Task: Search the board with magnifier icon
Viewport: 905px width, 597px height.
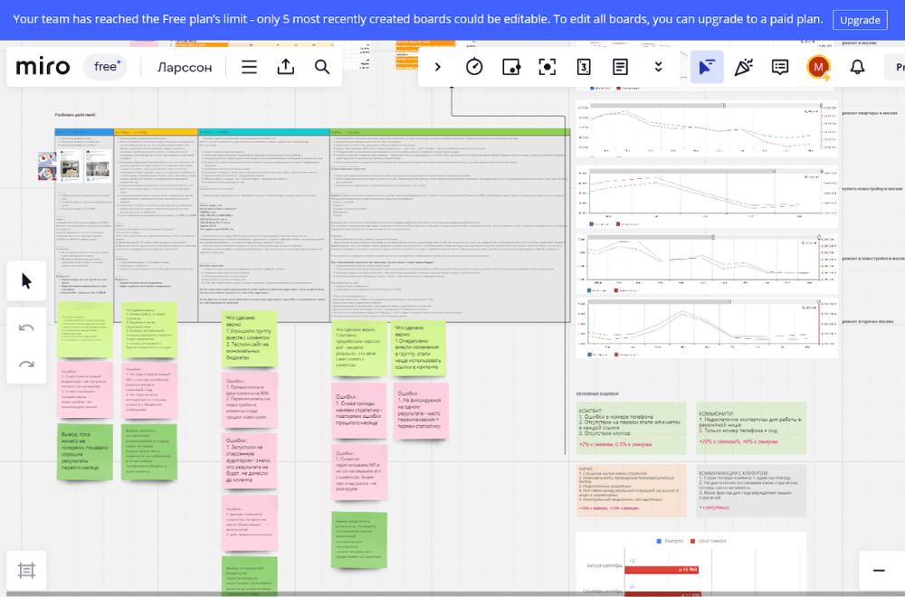Action: pyautogui.click(x=322, y=67)
